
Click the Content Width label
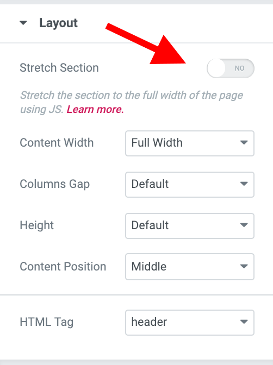57,143
